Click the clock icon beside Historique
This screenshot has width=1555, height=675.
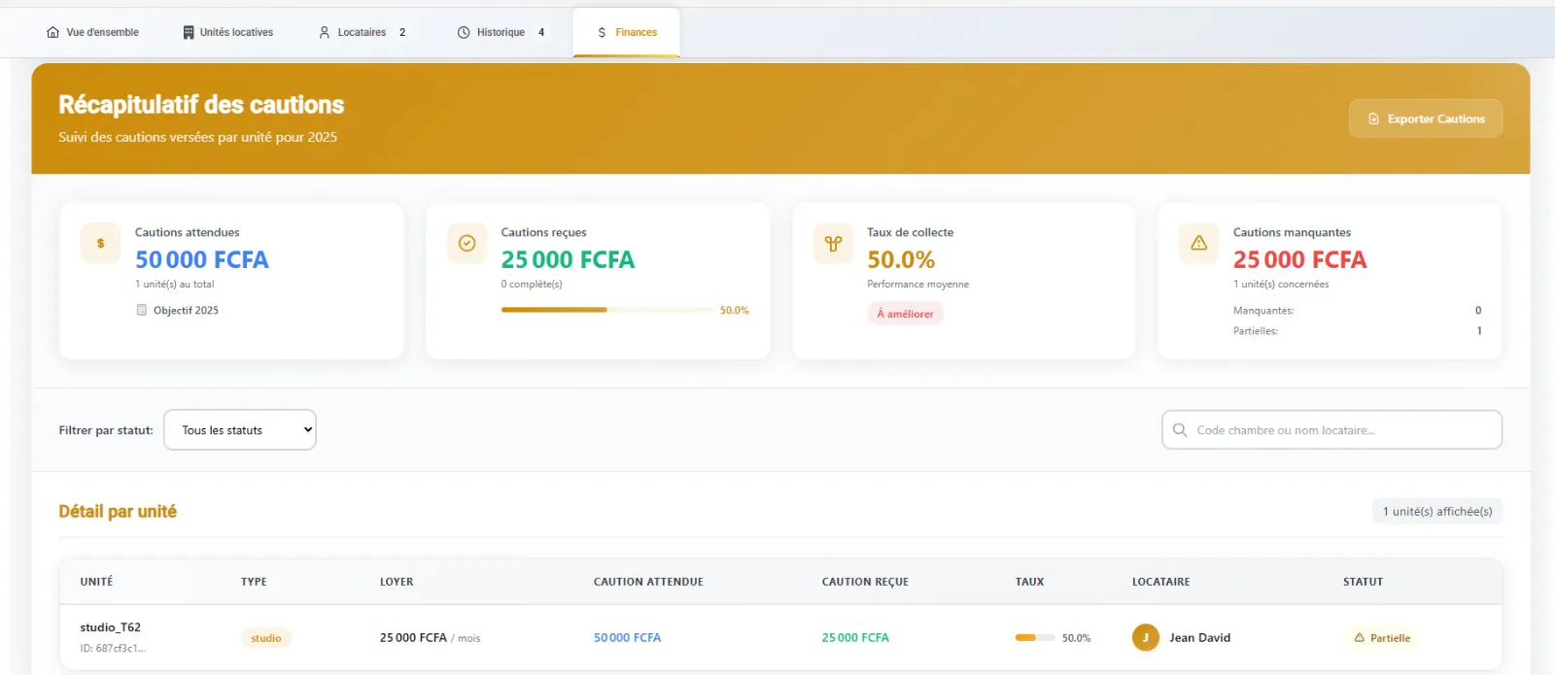(464, 32)
